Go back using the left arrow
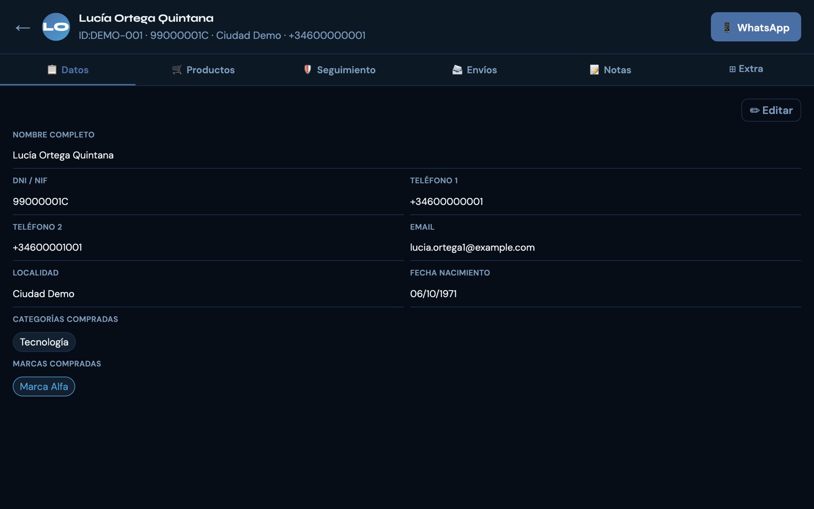814x509 pixels. [23, 27]
